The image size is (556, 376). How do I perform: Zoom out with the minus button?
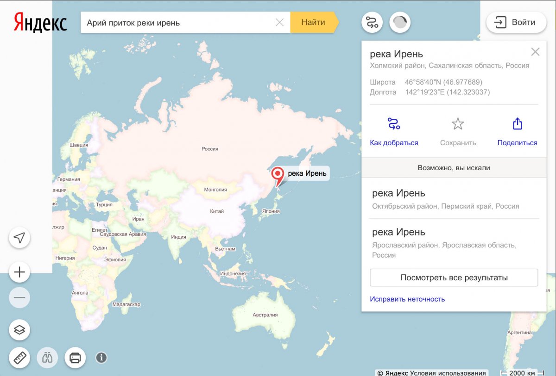coord(19,297)
